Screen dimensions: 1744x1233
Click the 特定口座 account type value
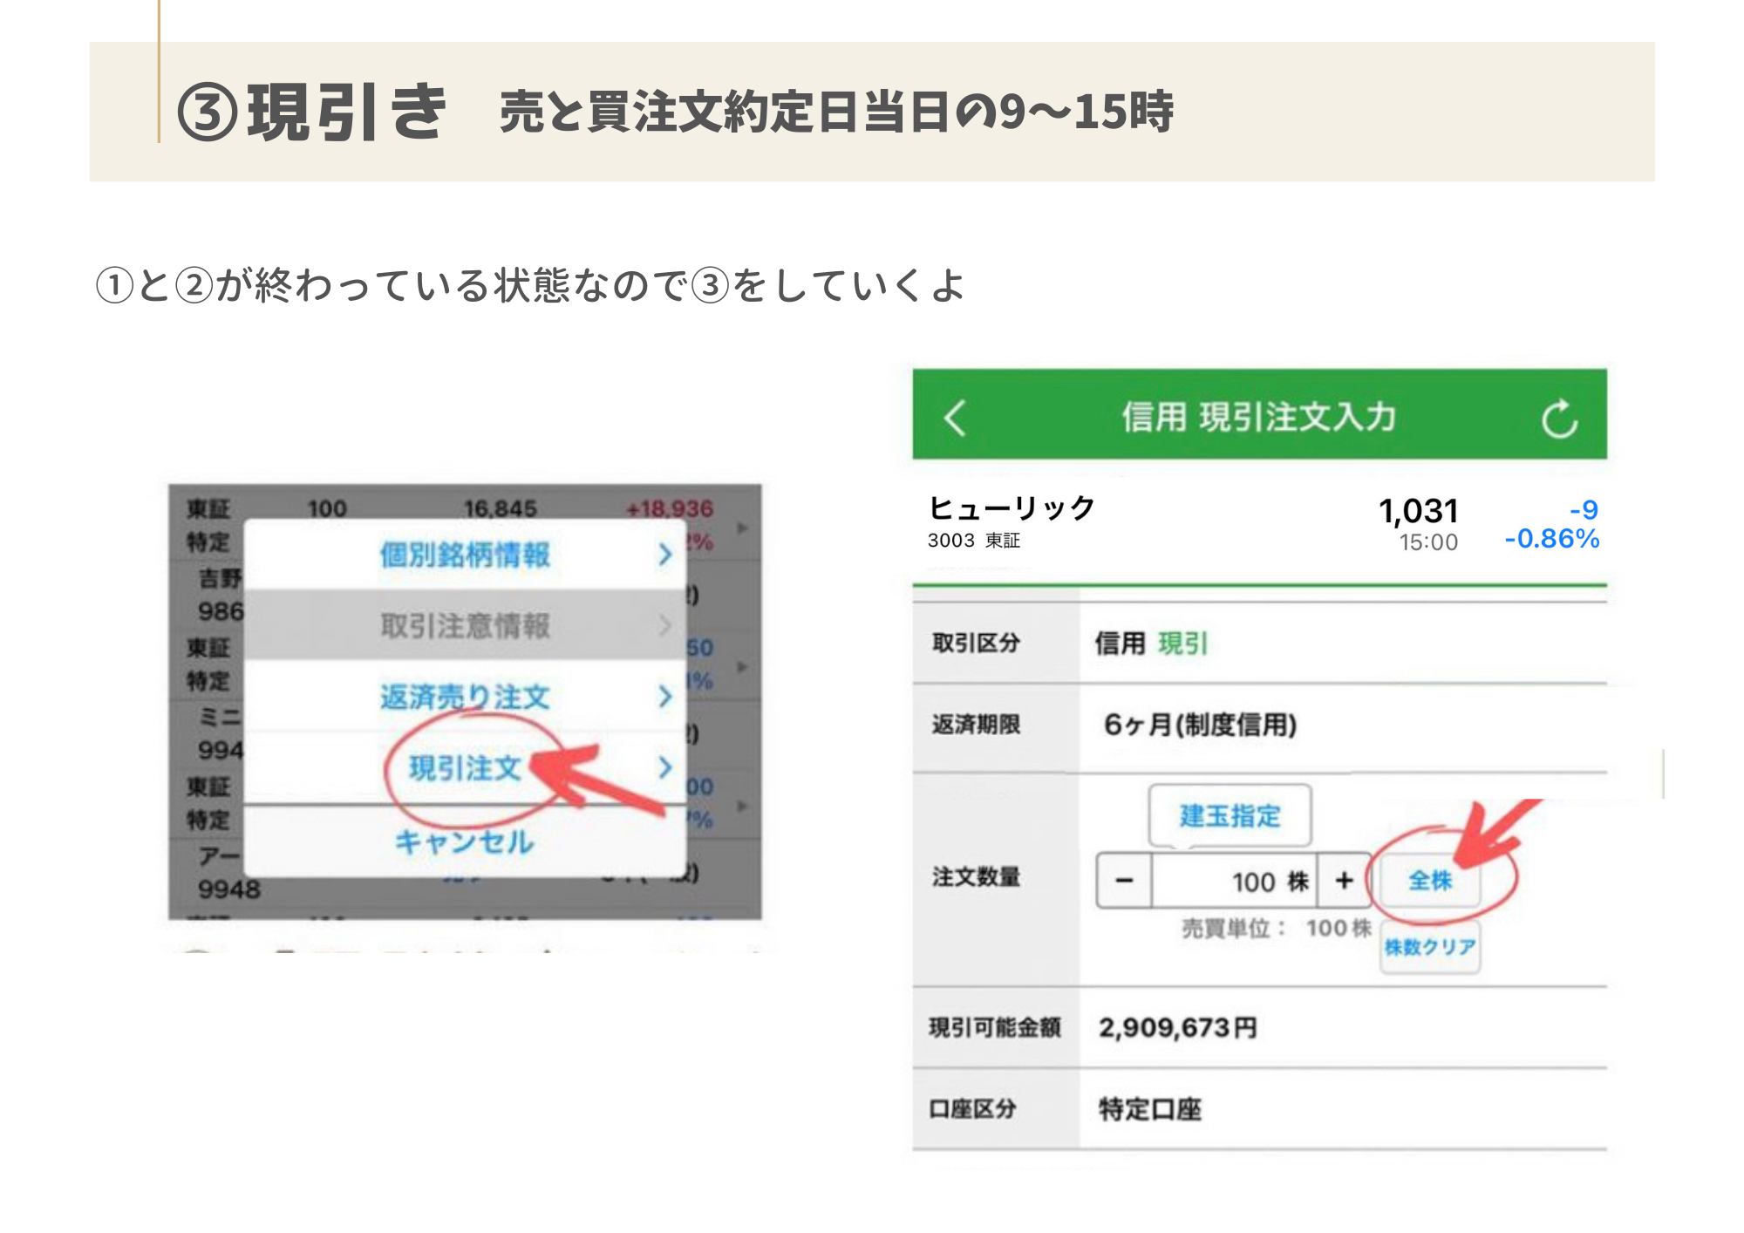click(1149, 1109)
